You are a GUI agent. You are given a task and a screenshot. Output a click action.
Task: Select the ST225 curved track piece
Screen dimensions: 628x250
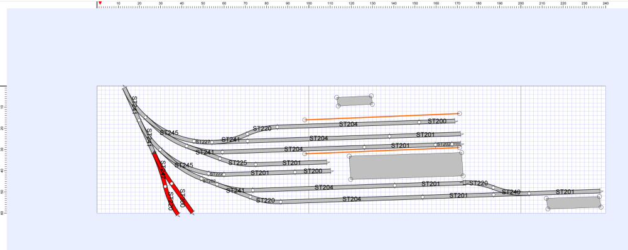click(x=238, y=163)
